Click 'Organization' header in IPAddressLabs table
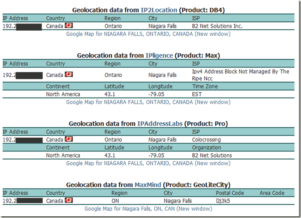This screenshot has width=301, height=218. [x=207, y=148]
